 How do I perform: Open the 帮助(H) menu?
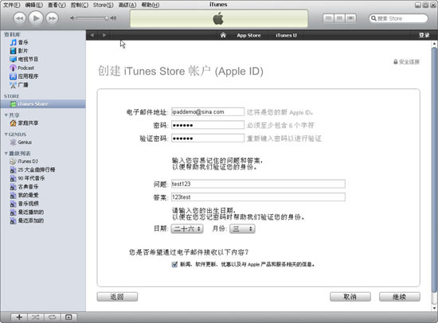click(x=151, y=5)
